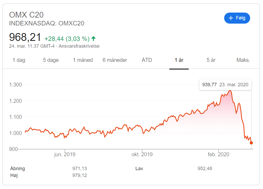The height and width of the screenshot is (189, 263).
Task: Select the active 1 år tab
Action: tap(179, 60)
